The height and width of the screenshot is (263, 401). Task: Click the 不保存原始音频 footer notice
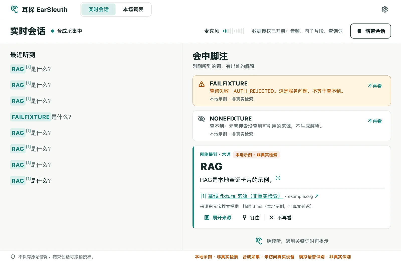pos(57,257)
